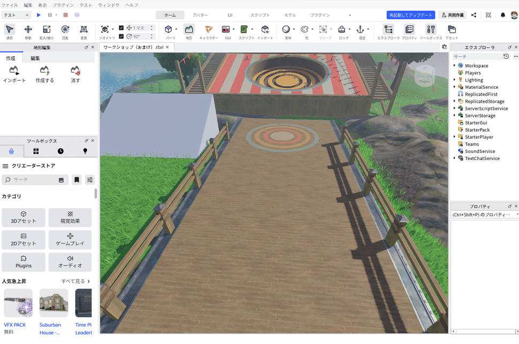519x344 pixels.
Task: Open the 素材 material manager
Action: [x=286, y=29]
